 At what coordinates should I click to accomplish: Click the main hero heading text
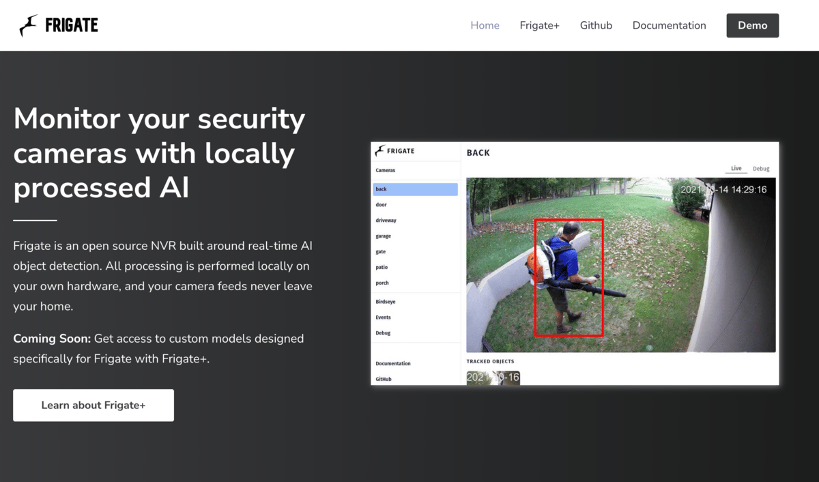click(x=159, y=153)
